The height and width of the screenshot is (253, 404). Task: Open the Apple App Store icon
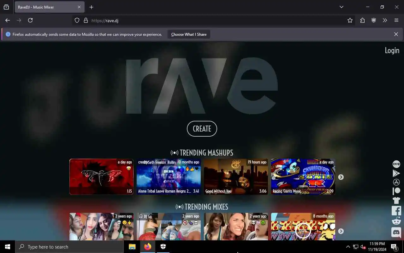click(396, 182)
